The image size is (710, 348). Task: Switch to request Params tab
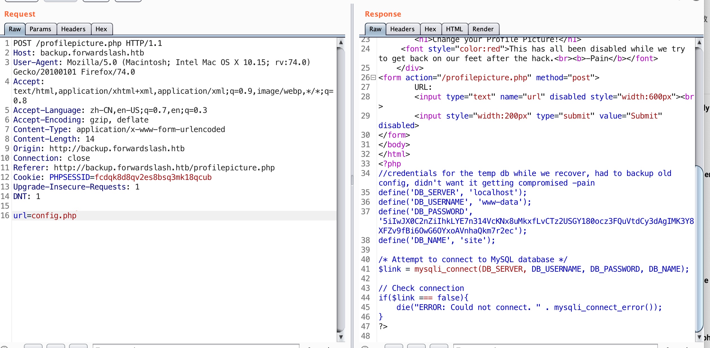pos(40,29)
